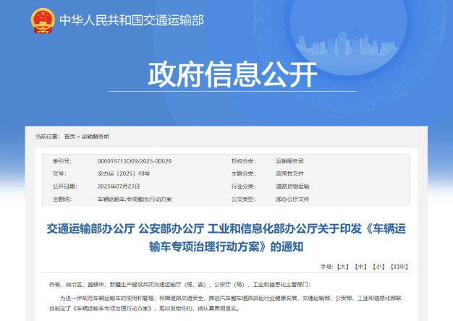The height and width of the screenshot is (321, 453).
Task: Click the 公文类型 label
Action: (x=243, y=200)
